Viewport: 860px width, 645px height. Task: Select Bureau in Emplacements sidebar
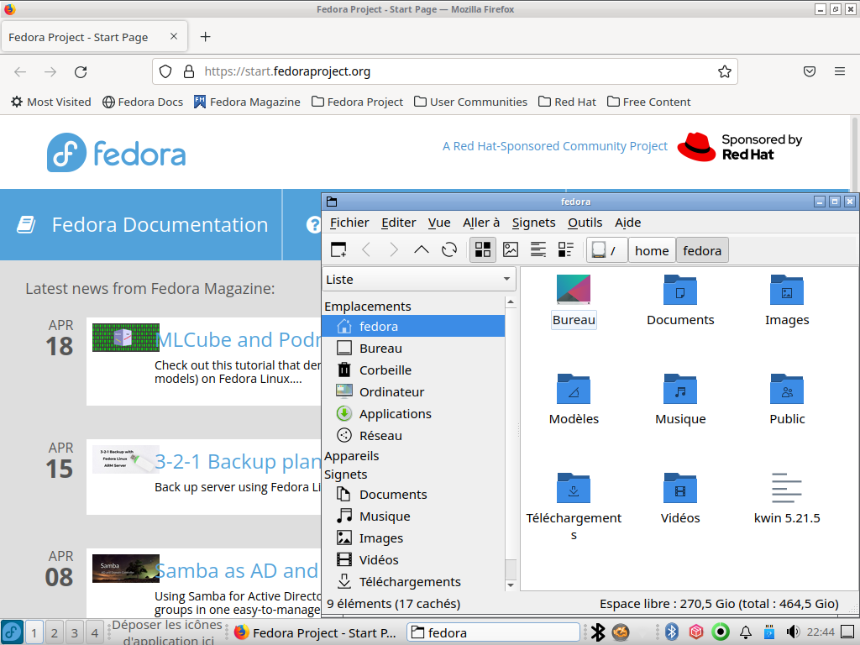coord(413,349)
